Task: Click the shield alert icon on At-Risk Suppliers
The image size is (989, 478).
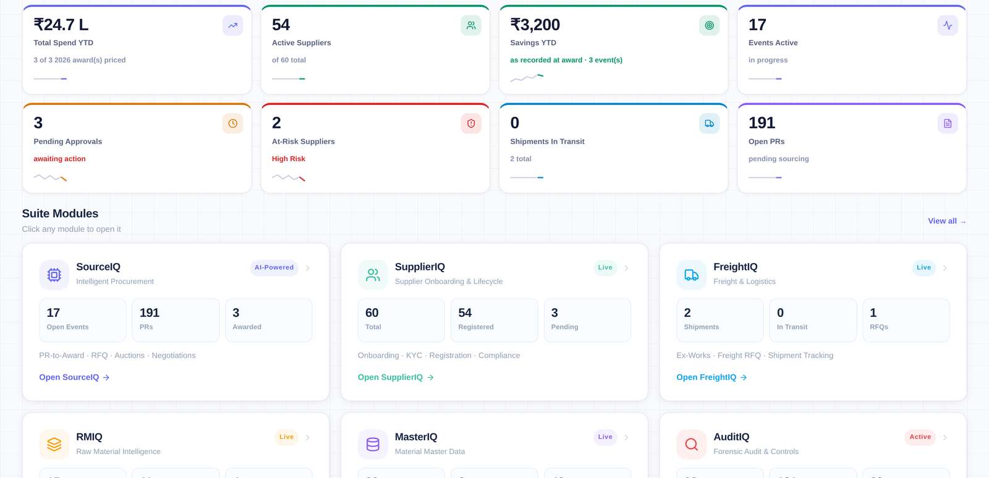Action: pos(471,124)
